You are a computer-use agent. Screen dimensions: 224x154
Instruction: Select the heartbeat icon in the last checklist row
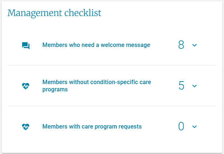[25, 127]
